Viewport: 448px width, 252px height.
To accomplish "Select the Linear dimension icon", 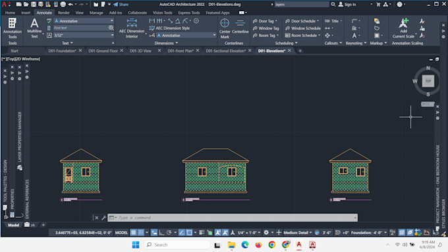I will [152, 21].
